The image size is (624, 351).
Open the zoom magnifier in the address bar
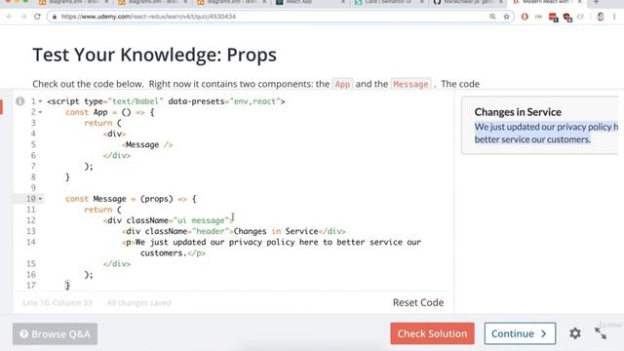492,17
